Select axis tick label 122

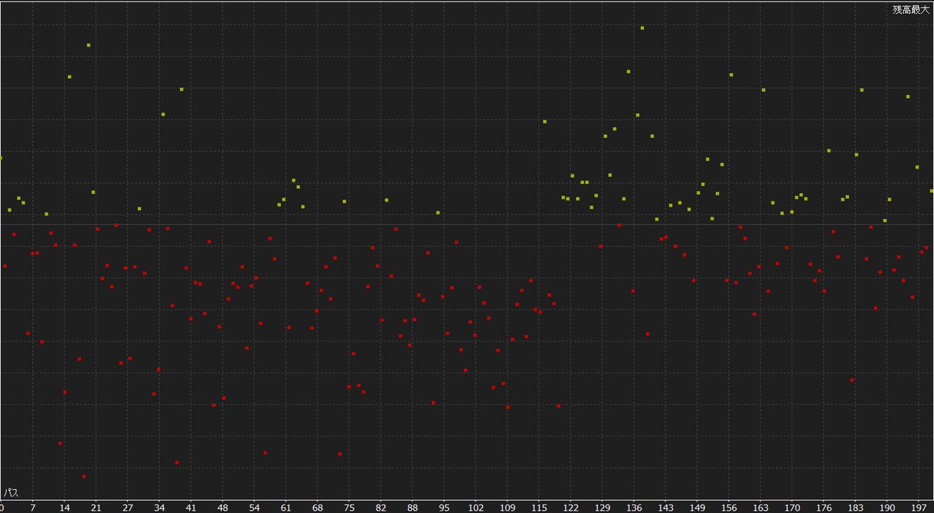(571, 507)
